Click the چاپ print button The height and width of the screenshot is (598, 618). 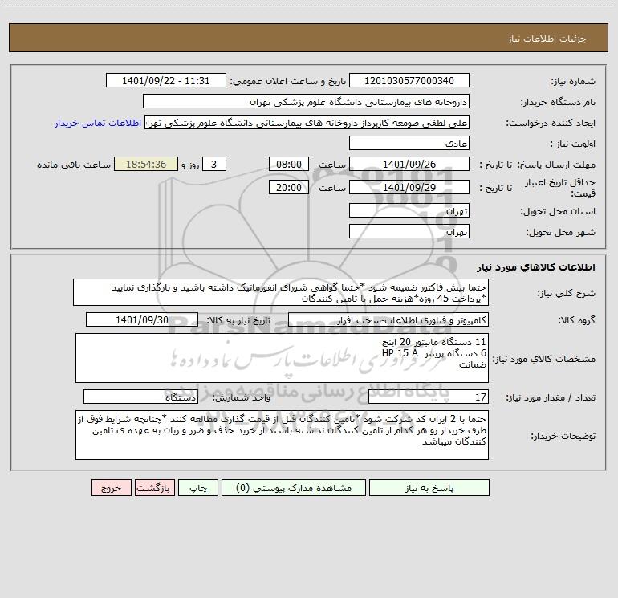[198, 487]
